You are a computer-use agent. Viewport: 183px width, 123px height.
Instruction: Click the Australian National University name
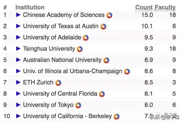point(62,60)
